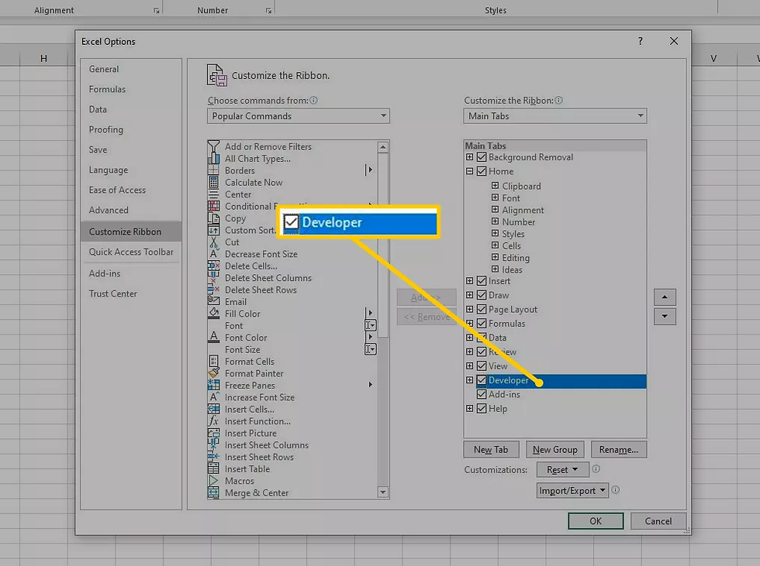Viewport: 760px width, 566px height.
Task: Click the All Chart Types icon
Action: pos(213,159)
